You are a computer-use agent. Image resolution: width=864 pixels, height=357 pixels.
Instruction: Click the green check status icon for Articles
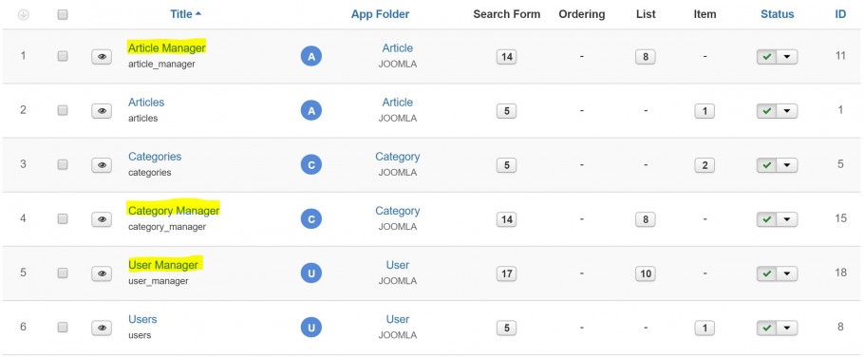[x=766, y=111]
